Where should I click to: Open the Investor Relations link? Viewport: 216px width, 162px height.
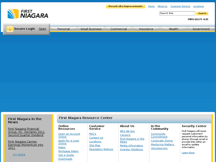pos(131,150)
